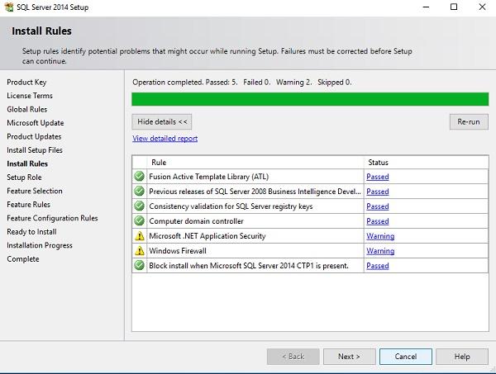Image resolution: width=496 pixels, height=374 pixels.
Task: Click the passed icon for Consistency validation rule
Action: 140,206
